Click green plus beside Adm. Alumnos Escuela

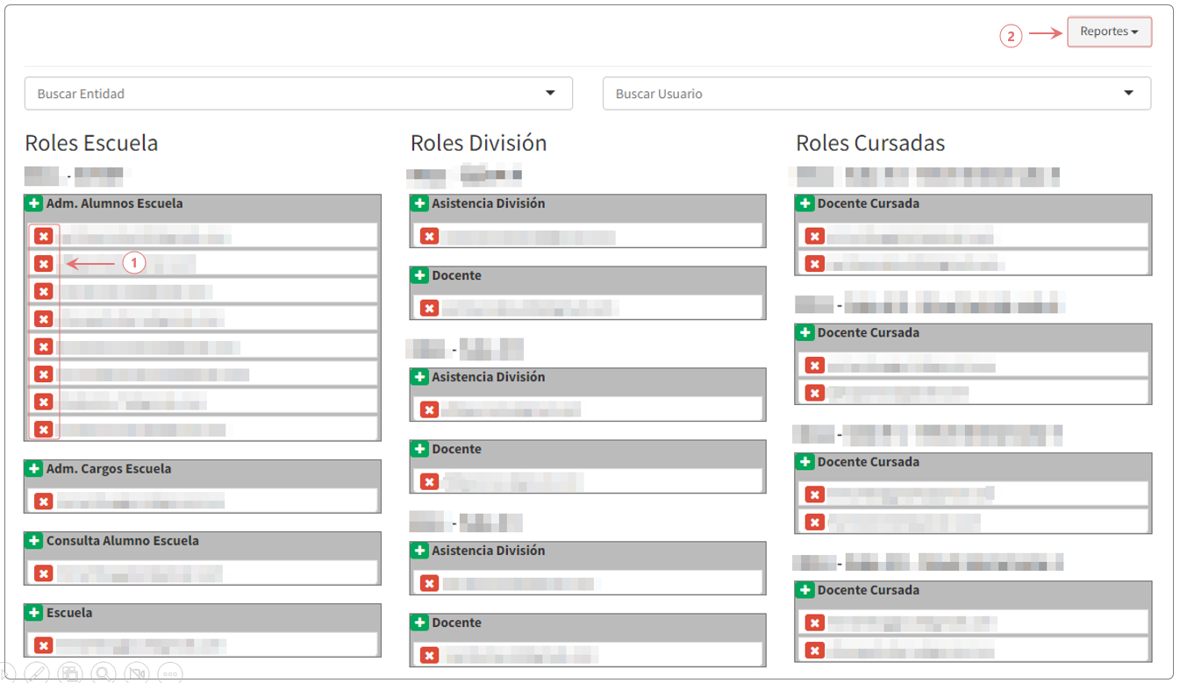click(x=33, y=203)
